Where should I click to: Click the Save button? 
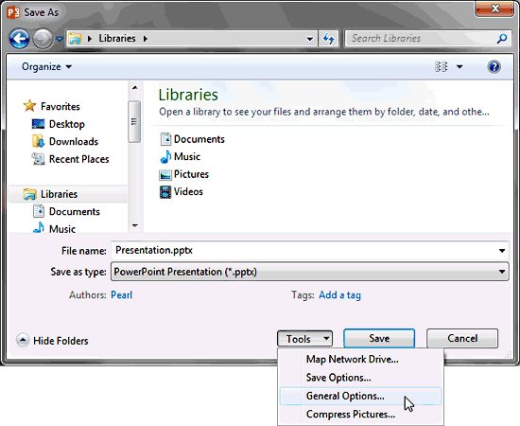coord(379,338)
